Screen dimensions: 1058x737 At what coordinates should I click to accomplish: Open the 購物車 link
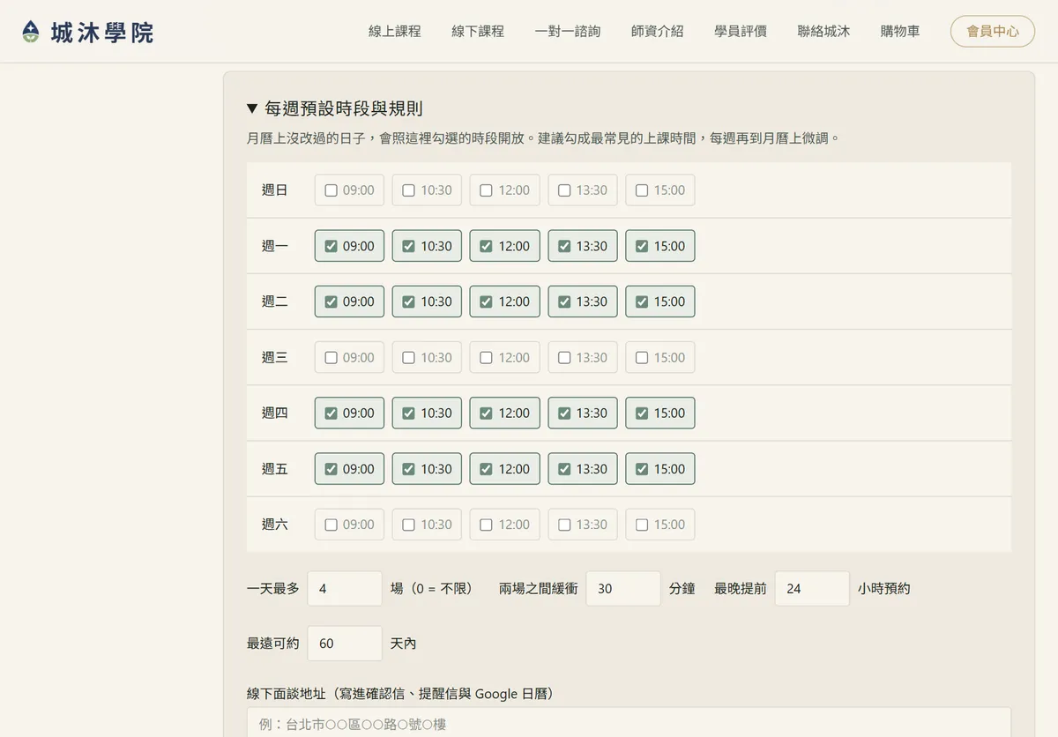click(x=900, y=31)
